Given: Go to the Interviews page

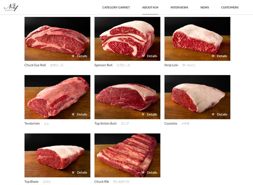Looking at the screenshot, I should [x=180, y=8].
